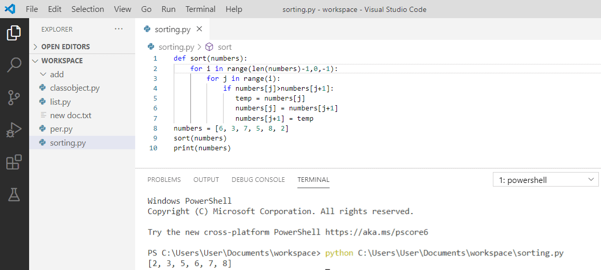Screen dimensions: 601x270
Task: Click the sort symbol in the breadcrumb
Action: pyautogui.click(x=225, y=47)
